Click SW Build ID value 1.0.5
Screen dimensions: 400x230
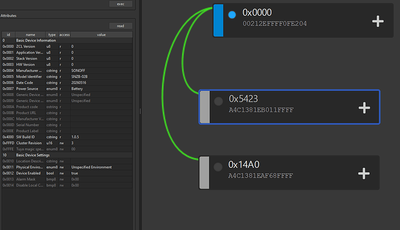click(101, 137)
